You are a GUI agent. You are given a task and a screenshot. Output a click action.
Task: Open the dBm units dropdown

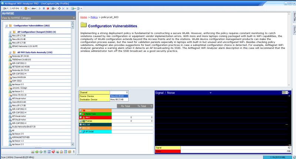(x=34, y=9)
